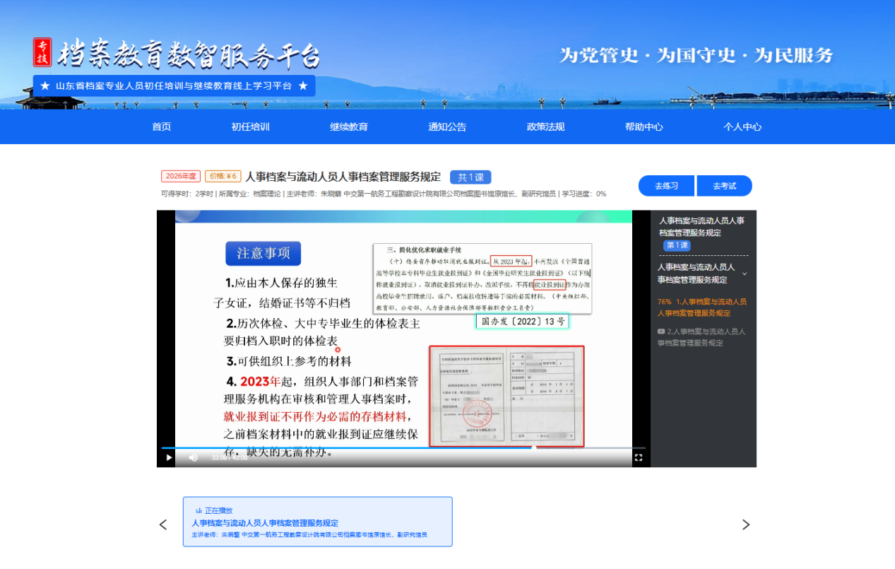Click the 去考试 button
Image resolution: width=895 pixels, height=569 pixels.
pos(724,186)
